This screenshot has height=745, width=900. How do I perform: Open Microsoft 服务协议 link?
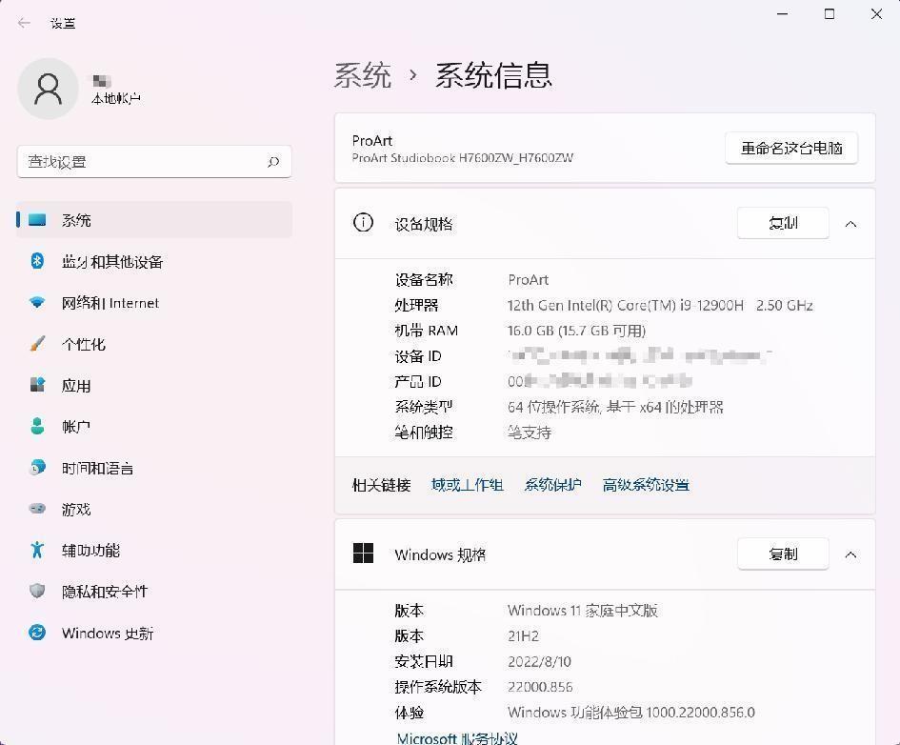457,738
